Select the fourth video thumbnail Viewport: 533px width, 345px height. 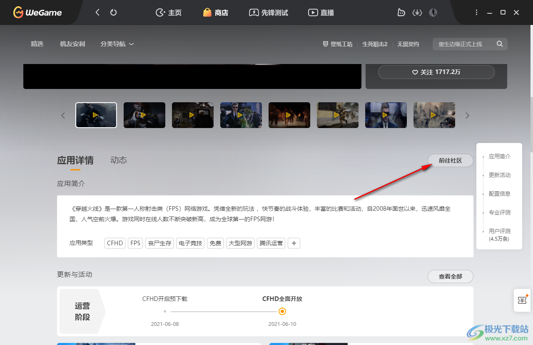(241, 115)
